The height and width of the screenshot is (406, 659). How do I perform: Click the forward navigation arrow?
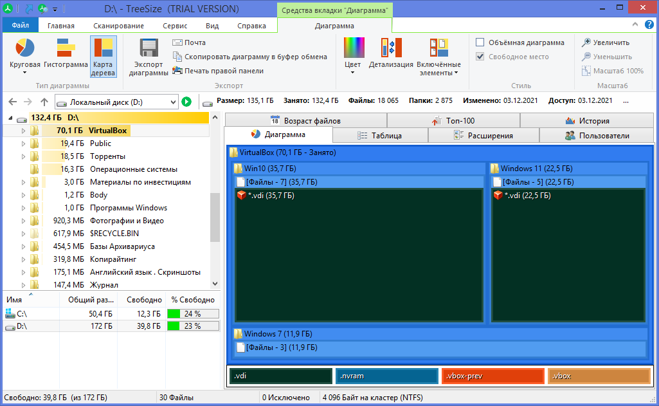click(28, 102)
